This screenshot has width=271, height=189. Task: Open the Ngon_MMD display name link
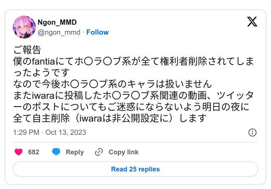[57, 22]
